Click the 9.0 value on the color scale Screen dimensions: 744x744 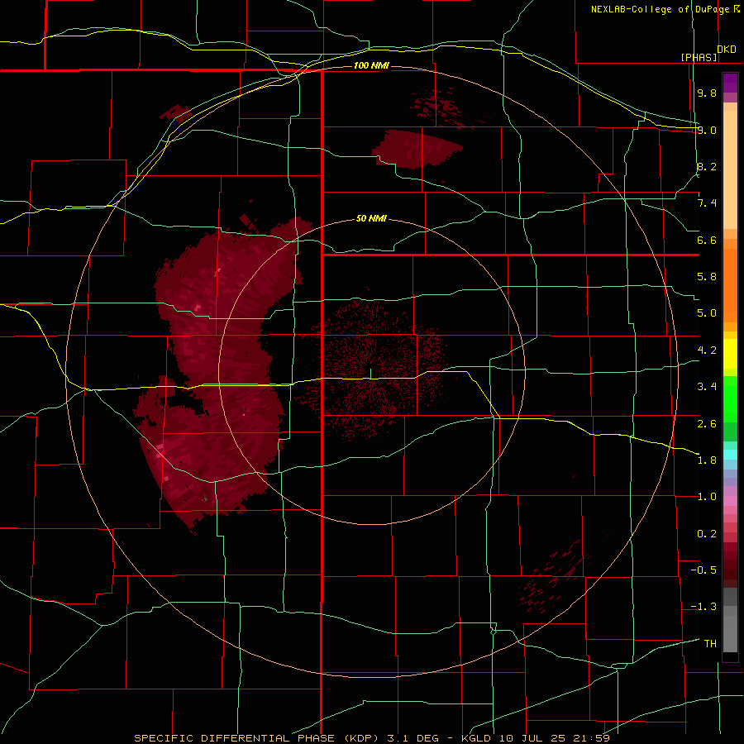(707, 130)
